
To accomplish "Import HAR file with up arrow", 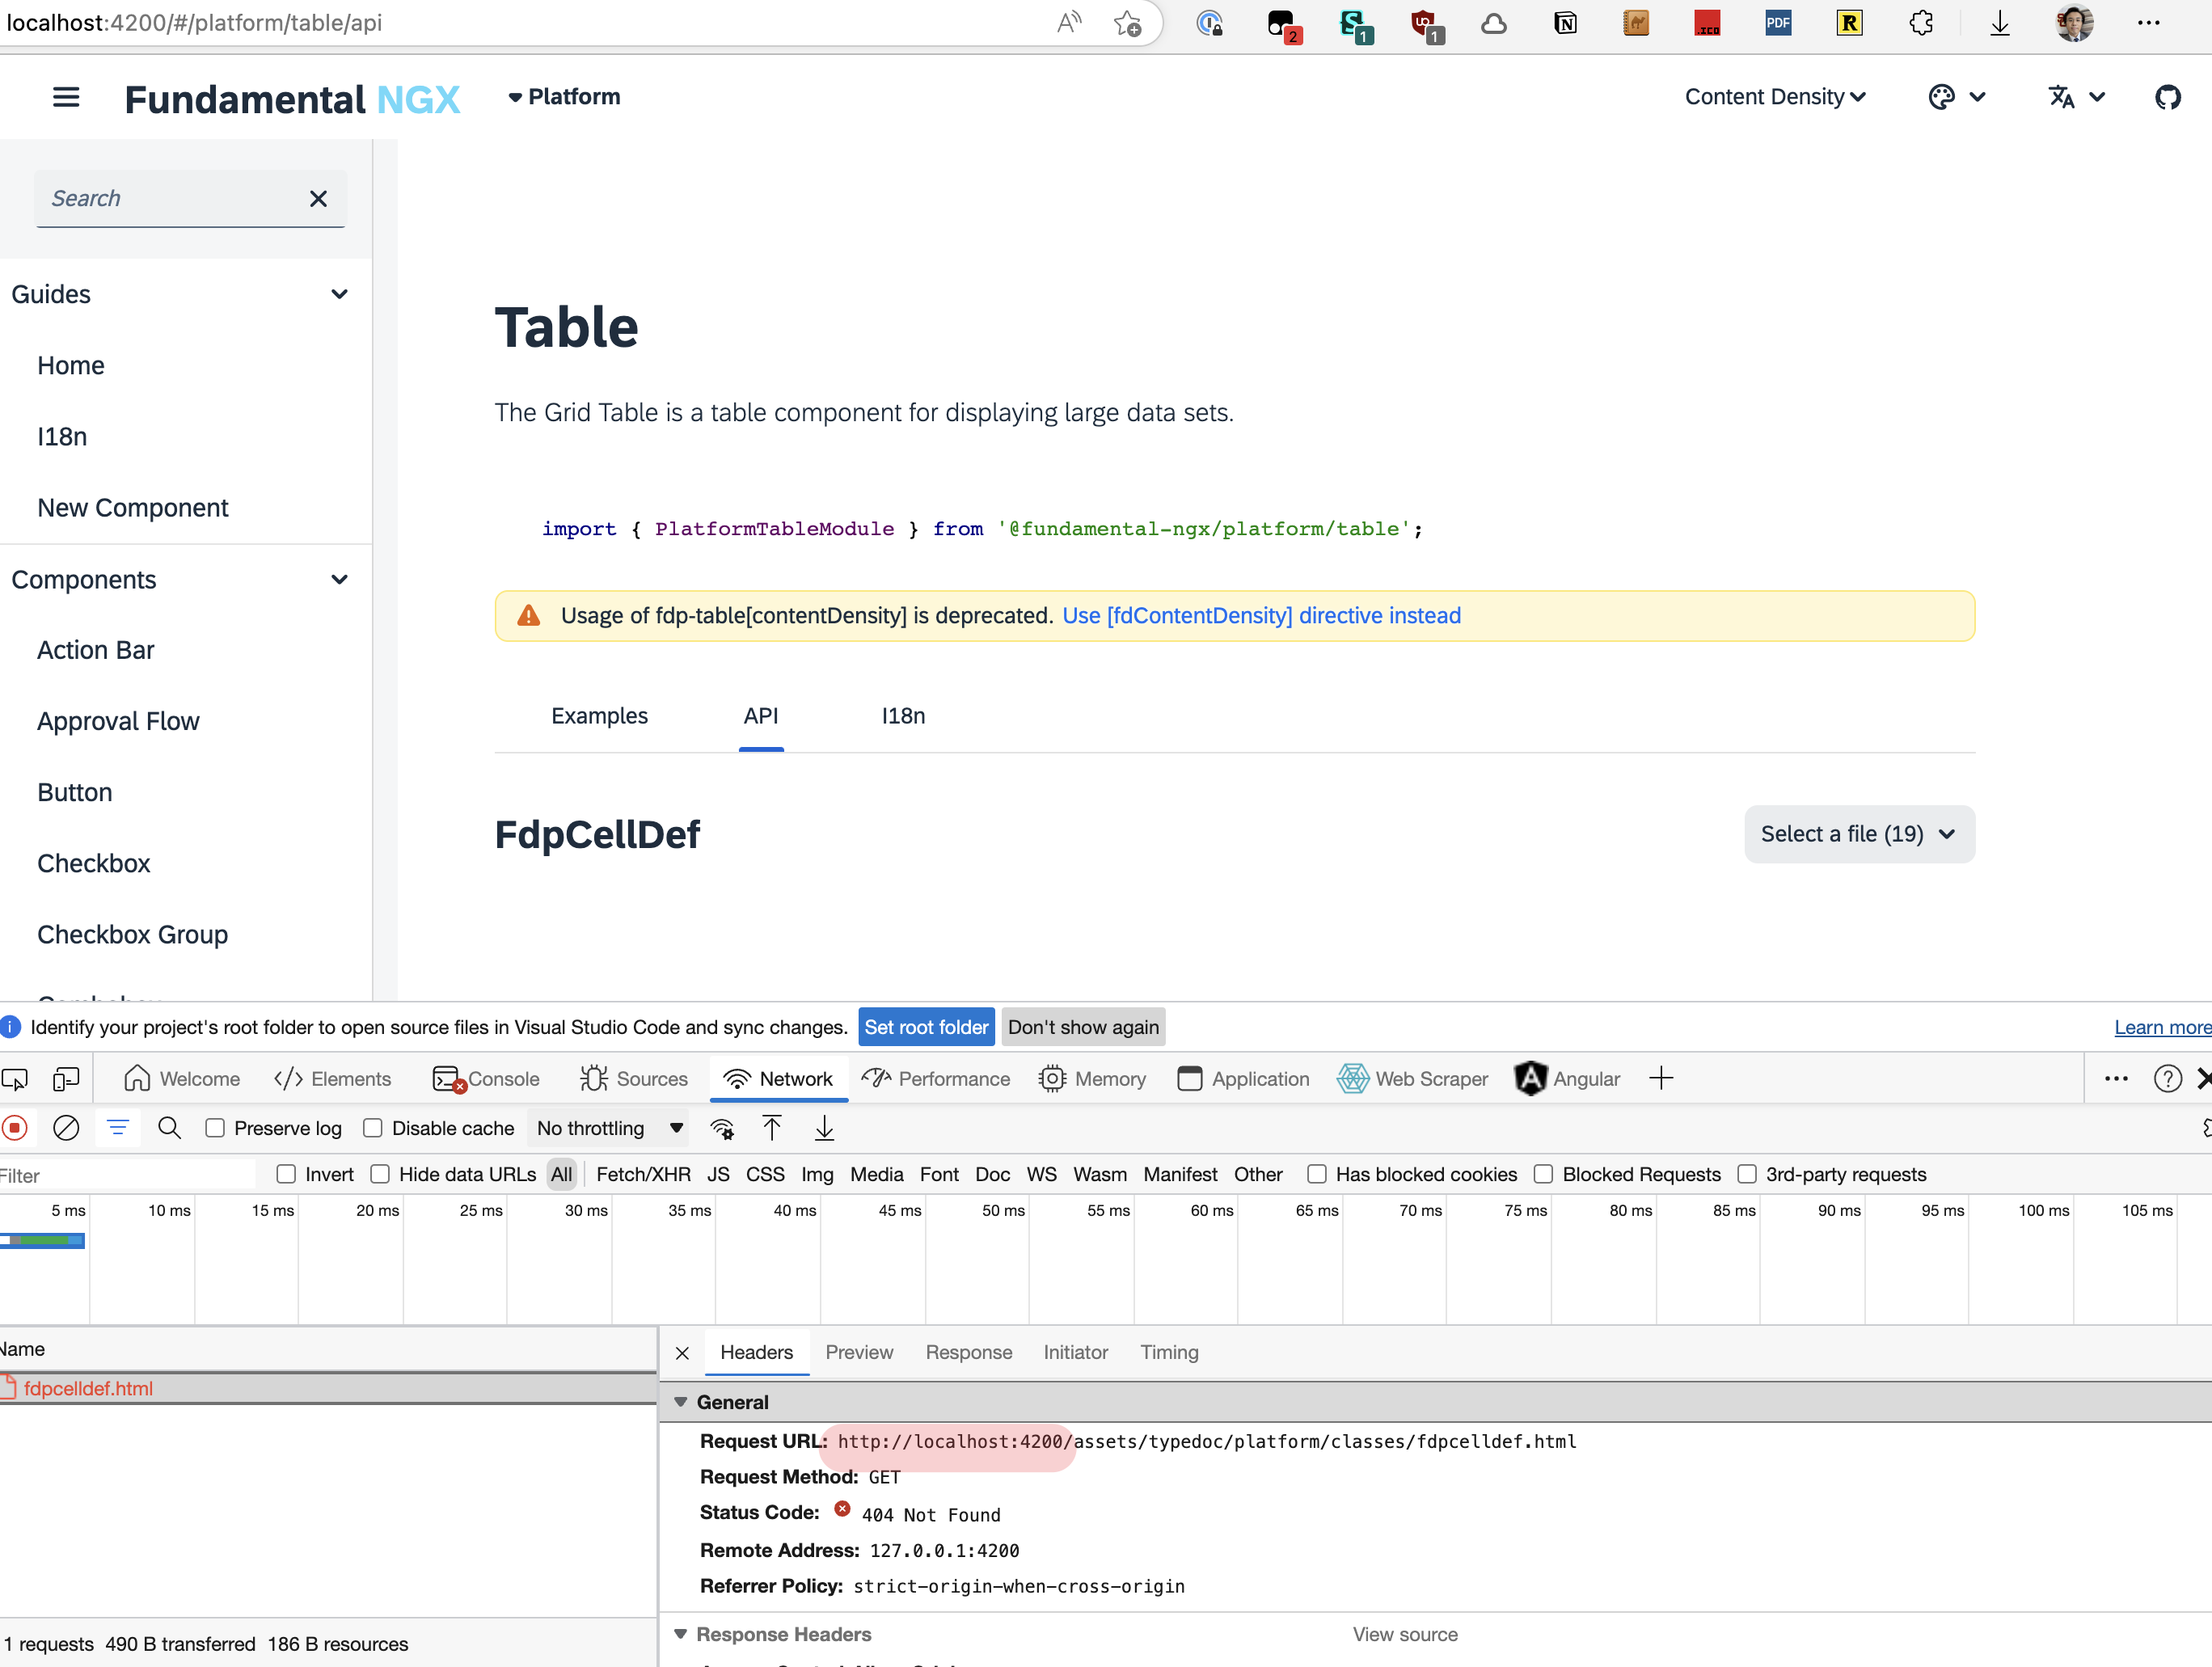I will click(772, 1128).
